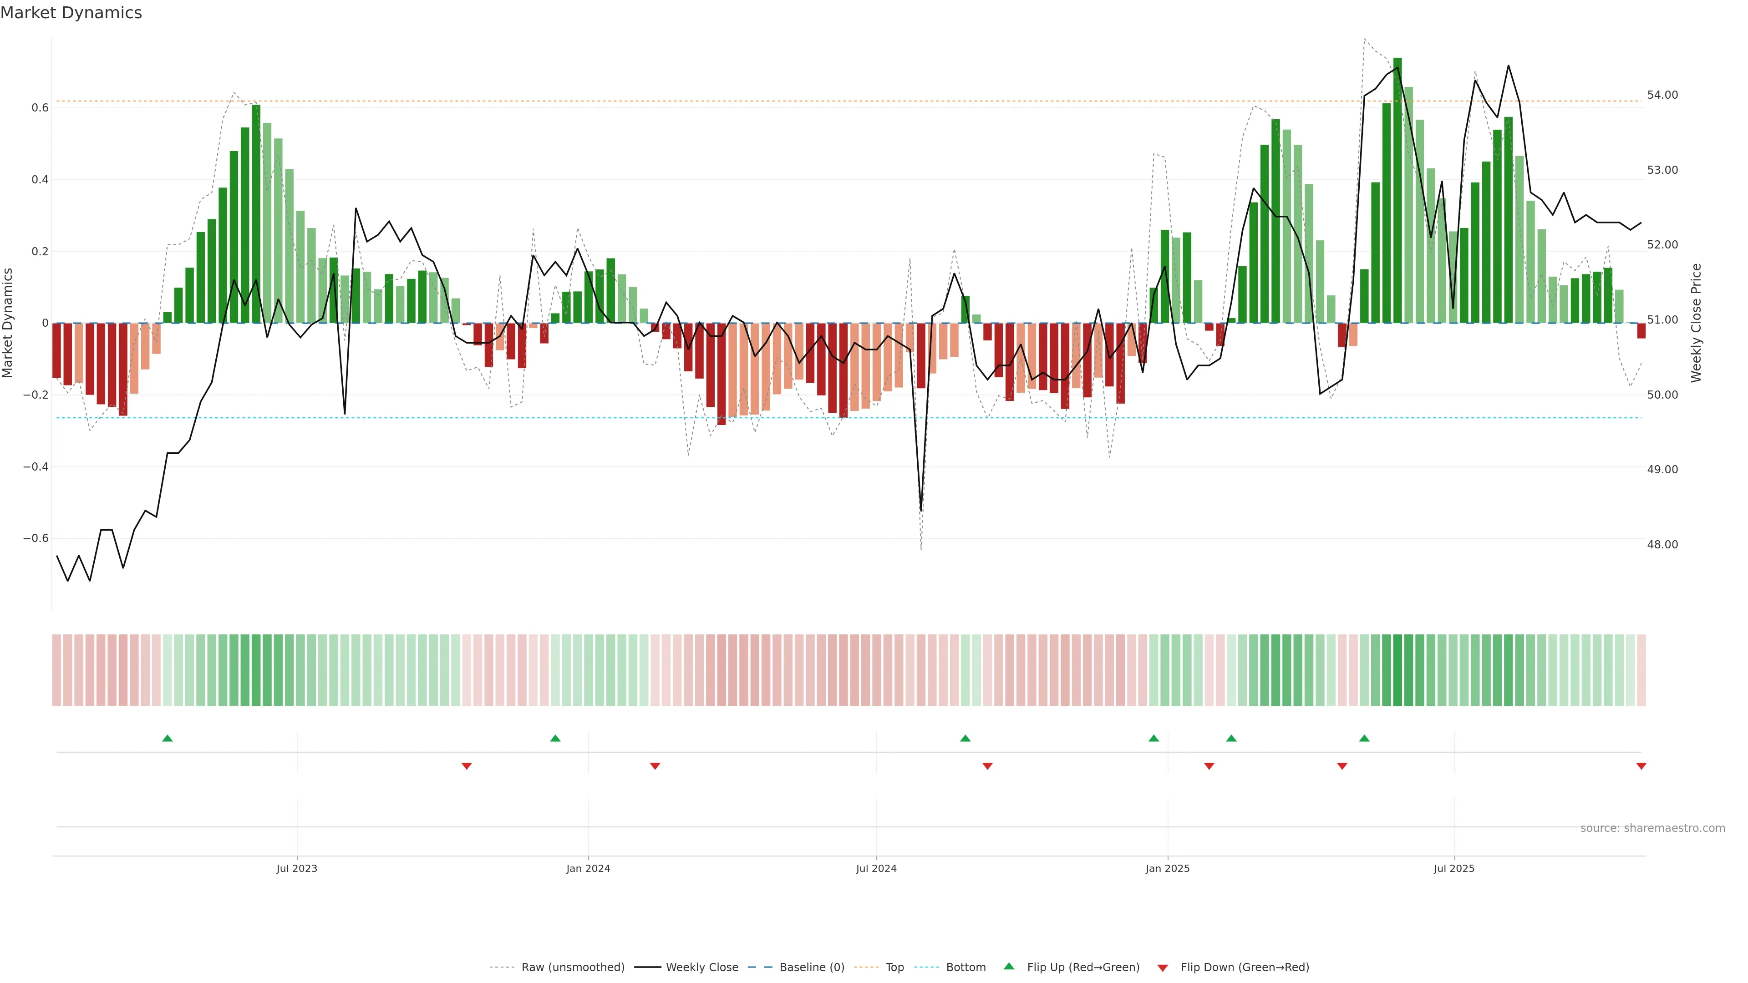Viewport: 1748px width, 983px height.
Task: Click the earliest green flip-up marker before Jul 2023
Action: pos(168,738)
